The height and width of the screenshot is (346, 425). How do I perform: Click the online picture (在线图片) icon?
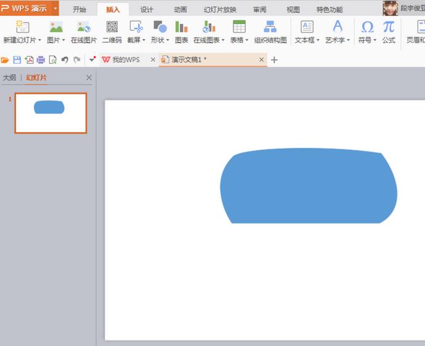pos(83,27)
